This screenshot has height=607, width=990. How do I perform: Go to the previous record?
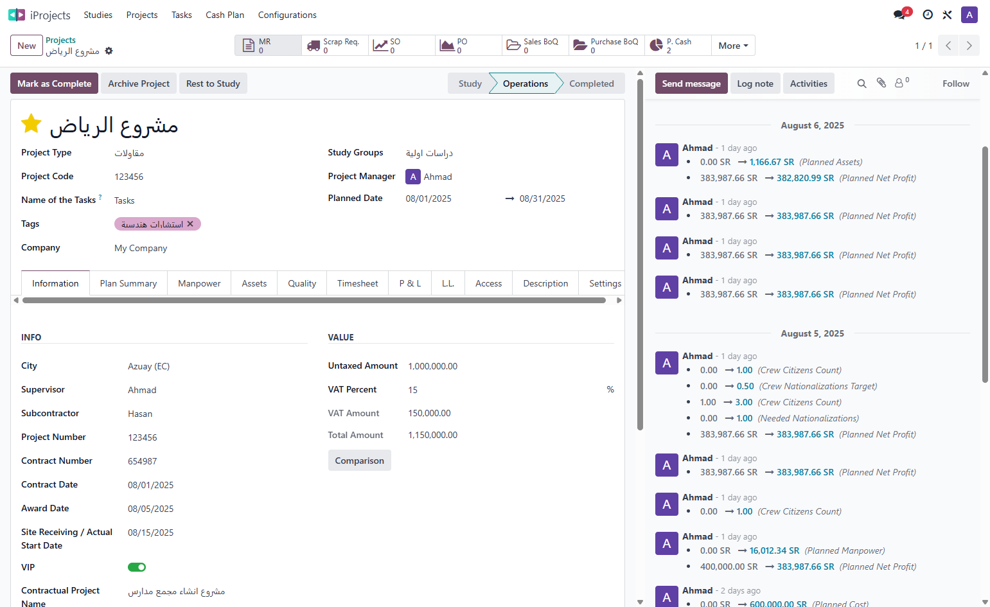pos(948,46)
